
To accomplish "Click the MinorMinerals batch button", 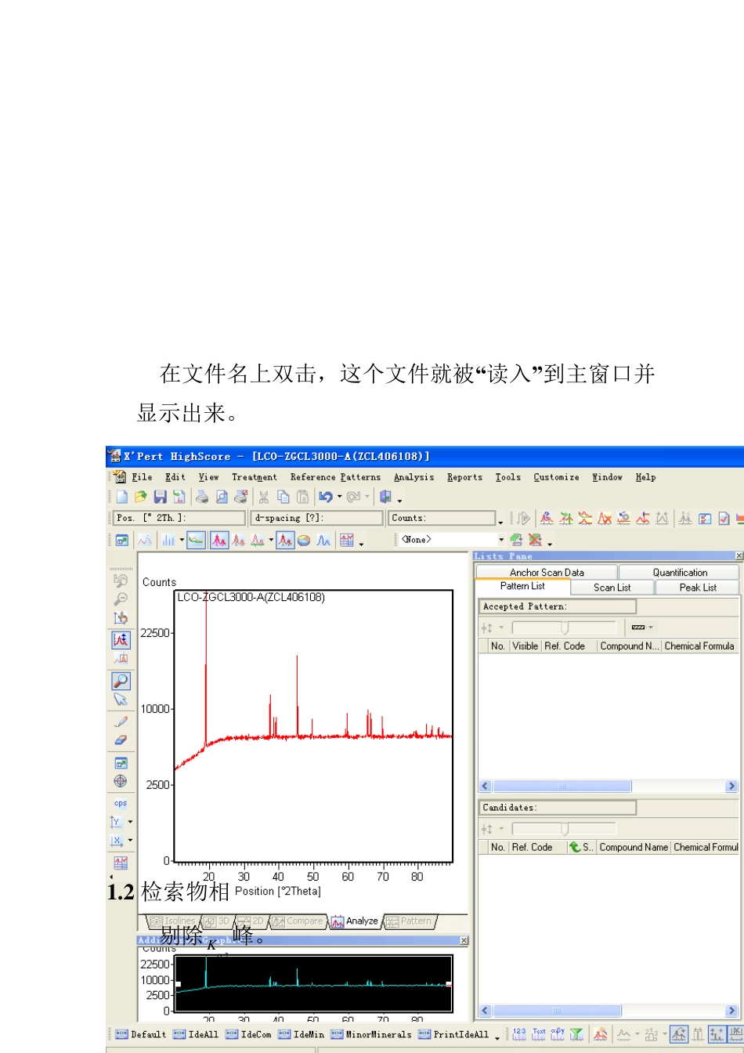I will tap(370, 1034).
